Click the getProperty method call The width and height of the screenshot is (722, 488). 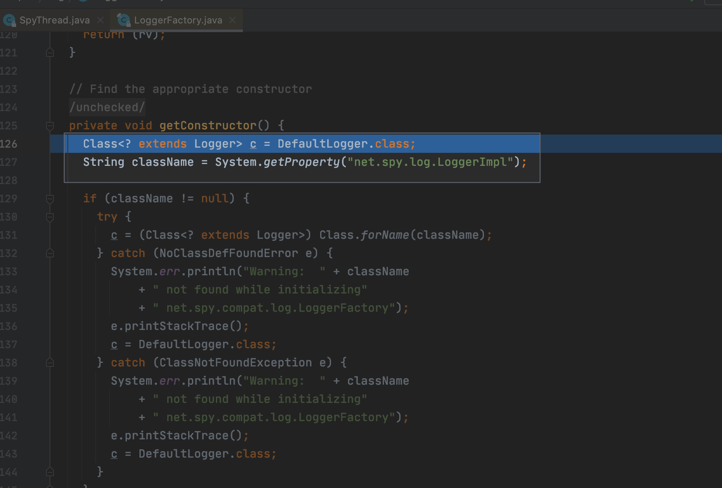point(302,162)
